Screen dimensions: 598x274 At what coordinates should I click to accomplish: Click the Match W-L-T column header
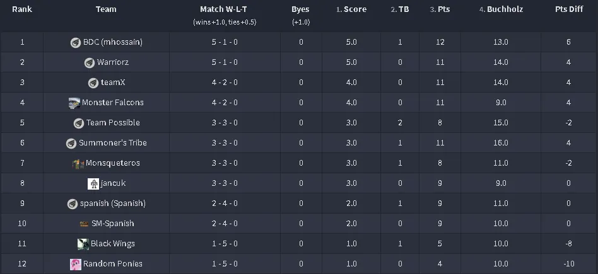pos(223,9)
